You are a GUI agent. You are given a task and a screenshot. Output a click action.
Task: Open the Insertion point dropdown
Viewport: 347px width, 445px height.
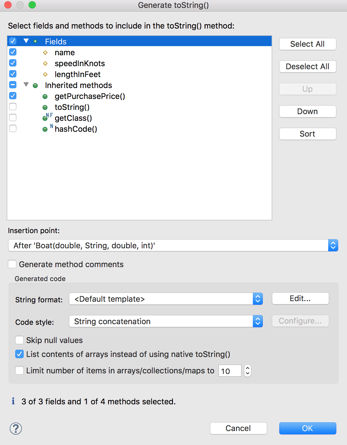(x=333, y=245)
